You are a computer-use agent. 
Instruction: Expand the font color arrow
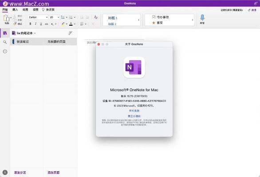pos(75,24)
